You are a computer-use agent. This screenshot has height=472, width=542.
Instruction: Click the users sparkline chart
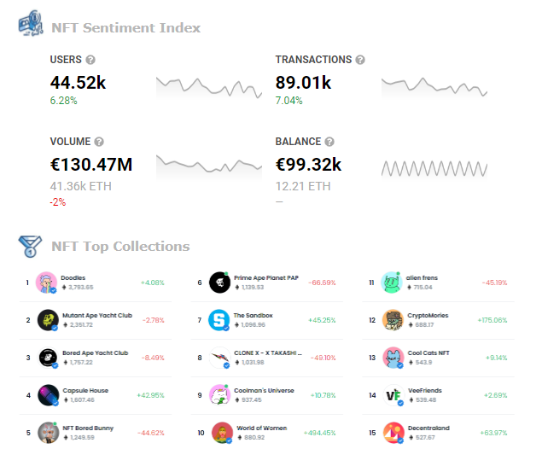(209, 88)
